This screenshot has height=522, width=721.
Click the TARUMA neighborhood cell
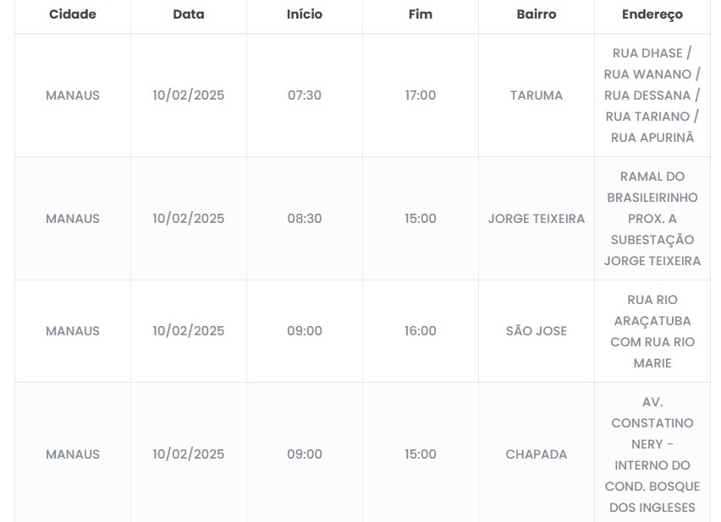pyautogui.click(x=537, y=95)
